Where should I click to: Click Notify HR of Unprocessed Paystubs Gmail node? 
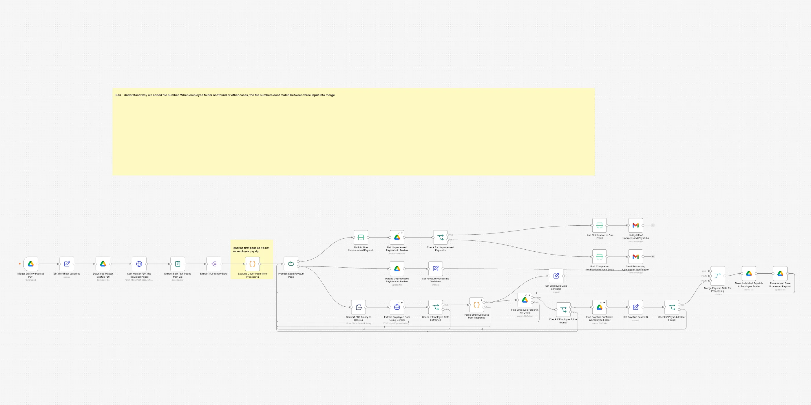tap(636, 225)
